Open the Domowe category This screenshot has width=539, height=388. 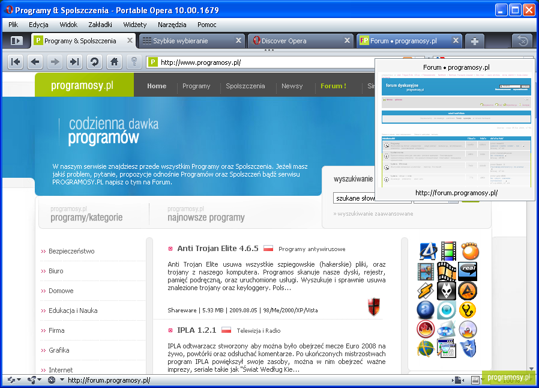tap(61, 291)
